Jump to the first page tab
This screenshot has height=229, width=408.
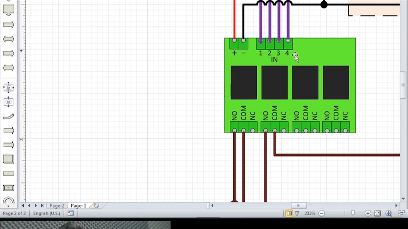click(22, 206)
